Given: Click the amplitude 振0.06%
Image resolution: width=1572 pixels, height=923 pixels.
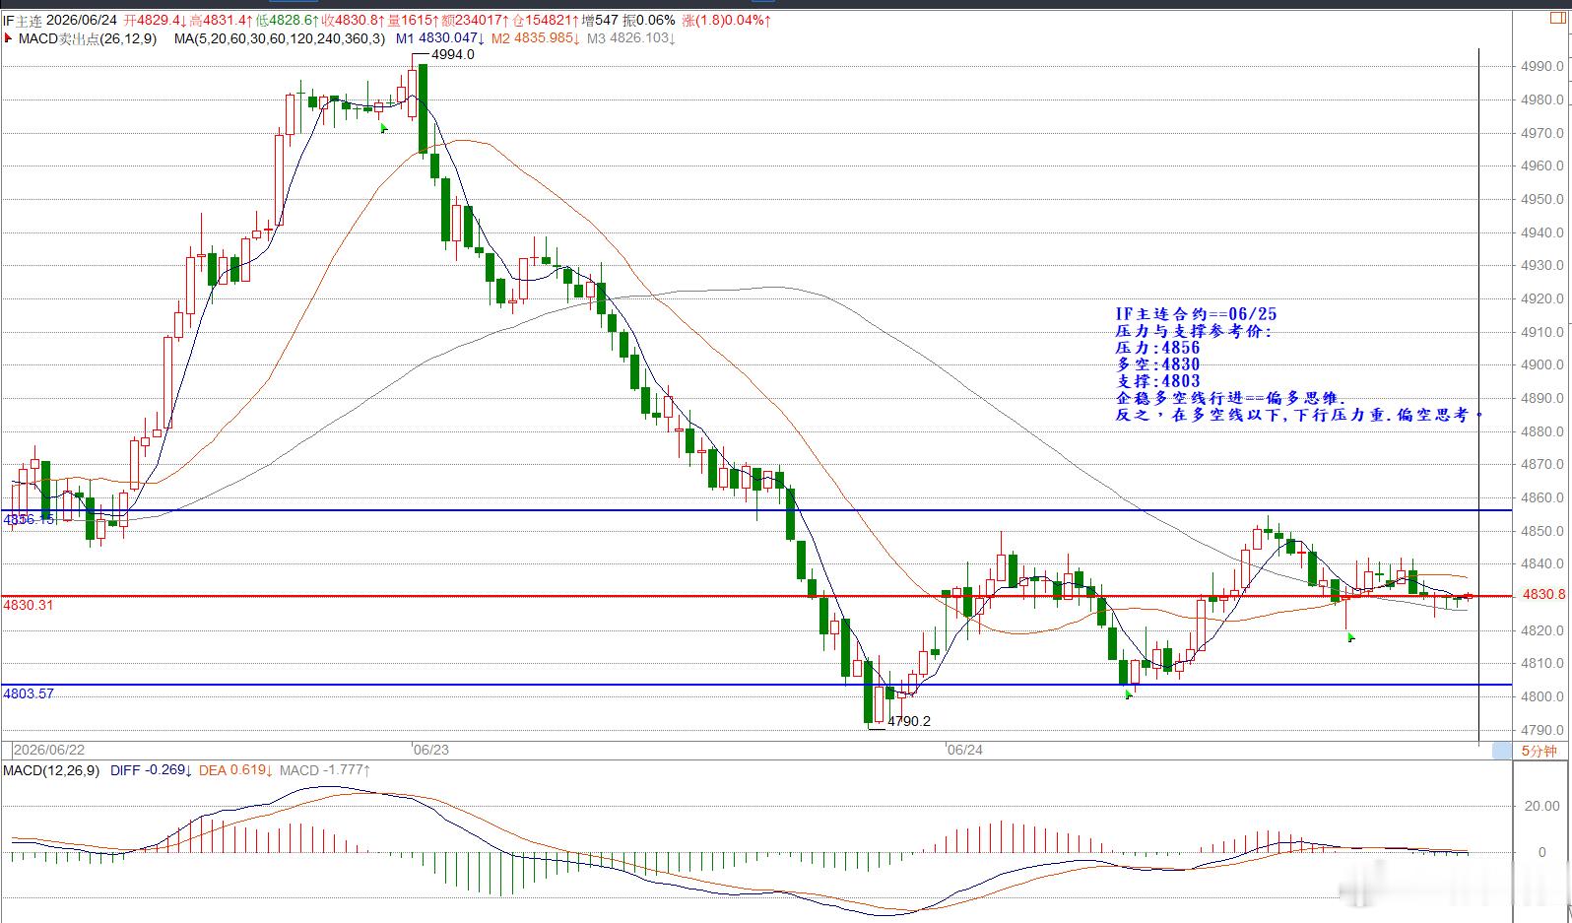Looking at the screenshot, I should point(649,21).
